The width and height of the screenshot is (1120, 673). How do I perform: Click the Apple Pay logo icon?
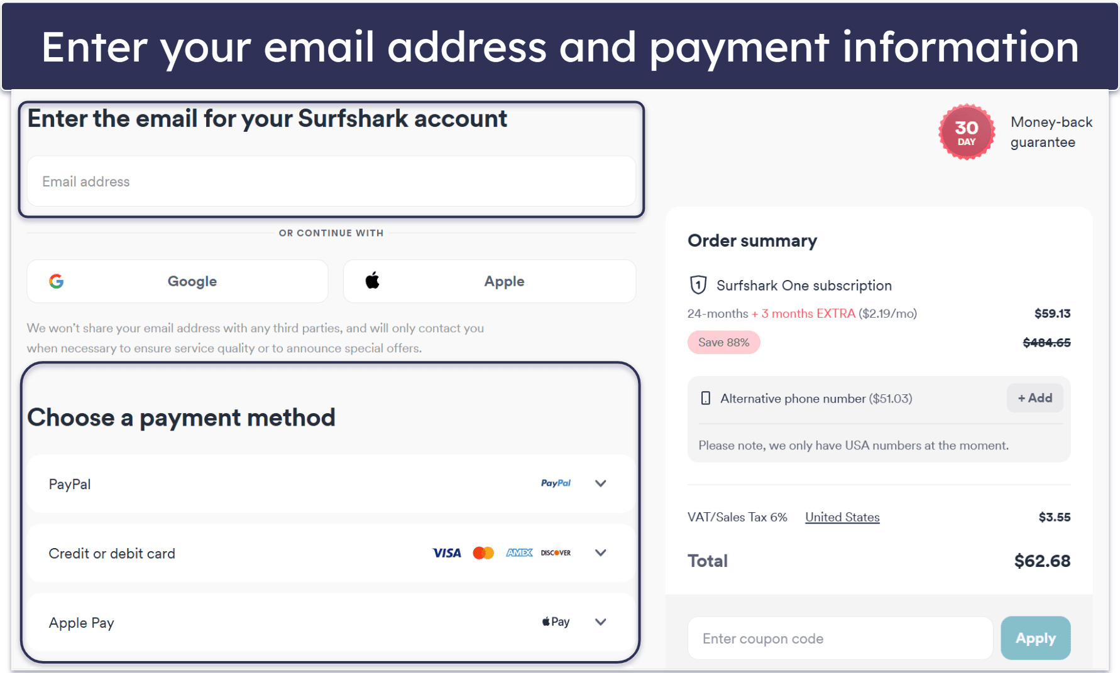tap(556, 622)
